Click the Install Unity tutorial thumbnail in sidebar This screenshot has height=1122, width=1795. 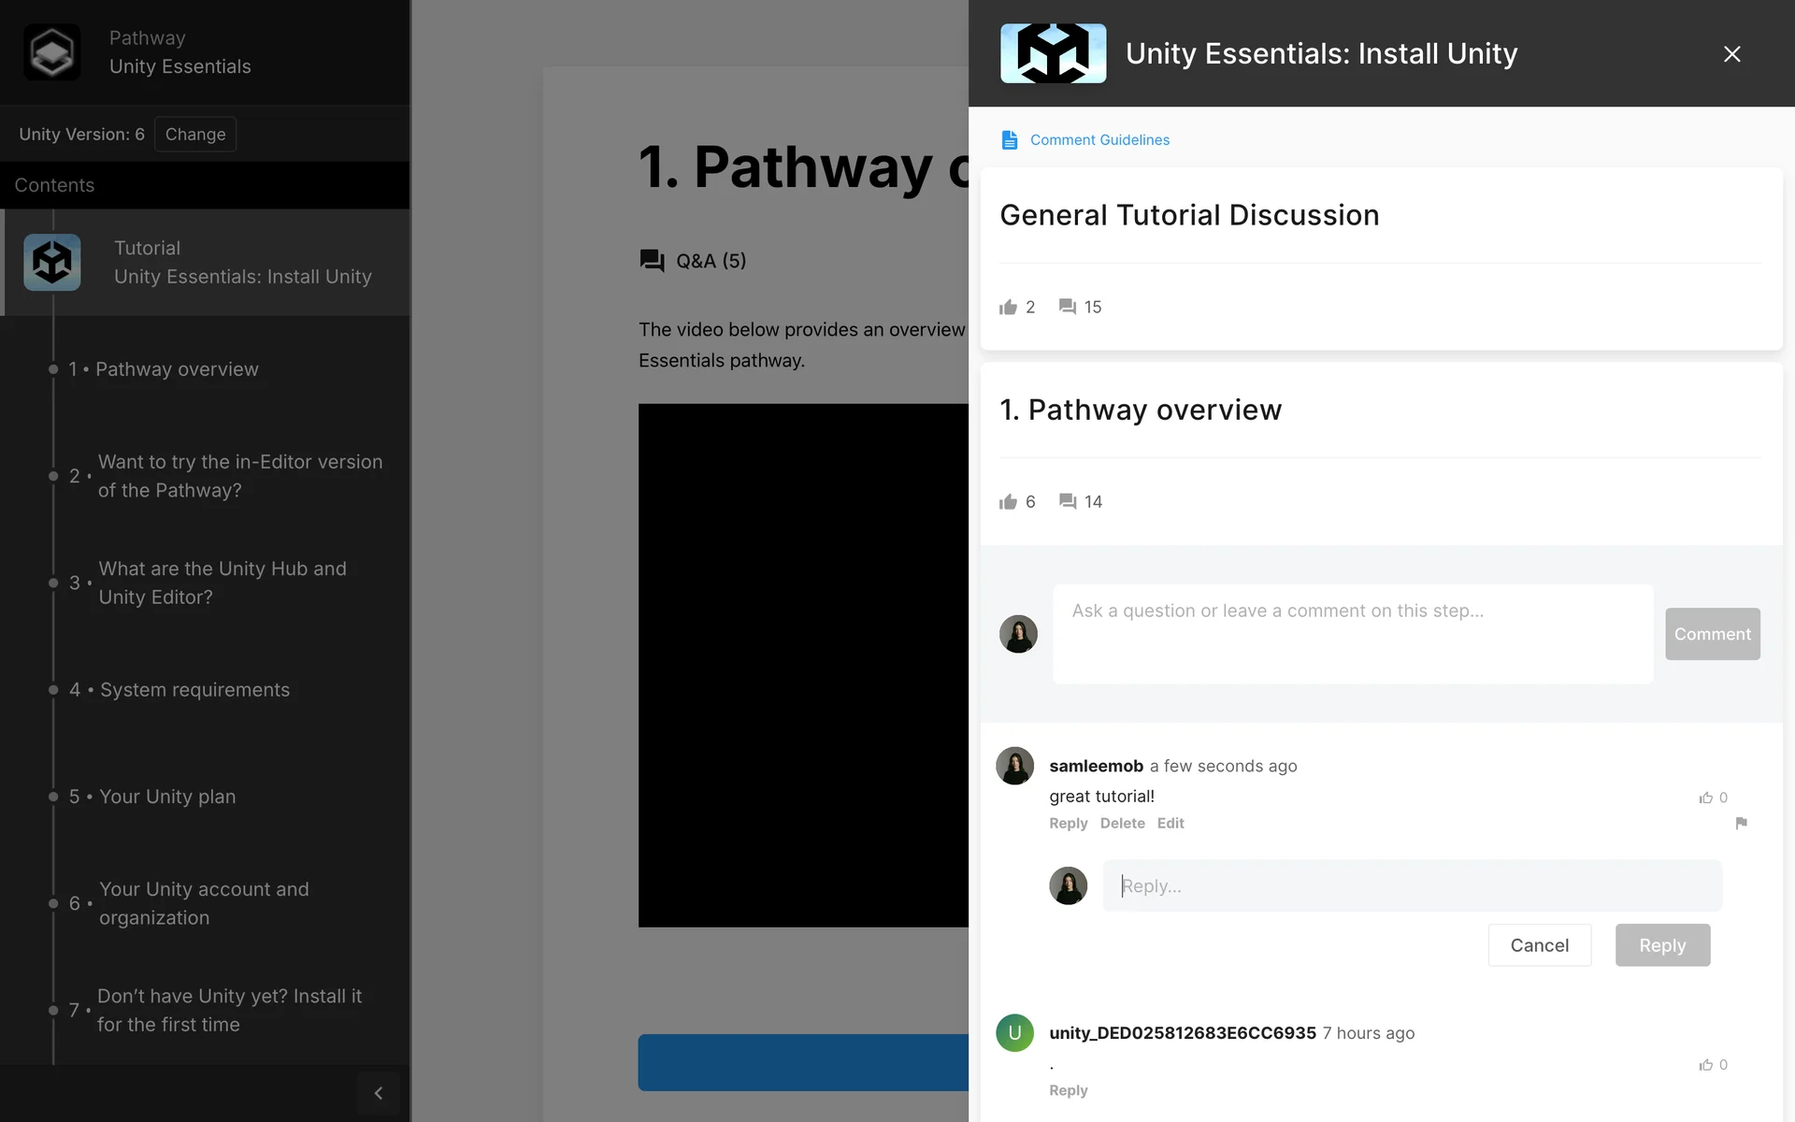[52, 263]
